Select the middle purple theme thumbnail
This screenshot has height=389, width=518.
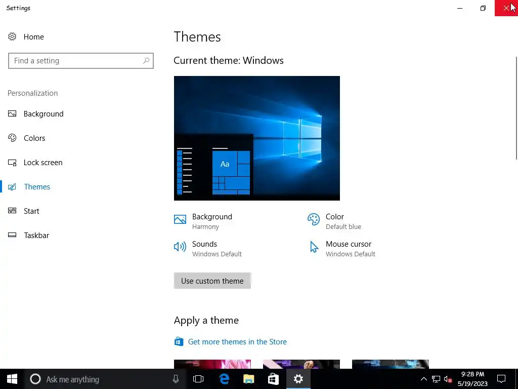click(301, 364)
